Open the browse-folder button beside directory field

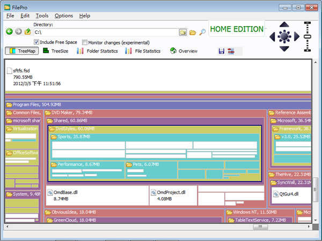(183, 32)
